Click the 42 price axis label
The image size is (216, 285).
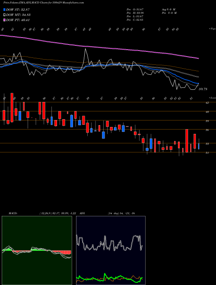click(x=207, y=103)
